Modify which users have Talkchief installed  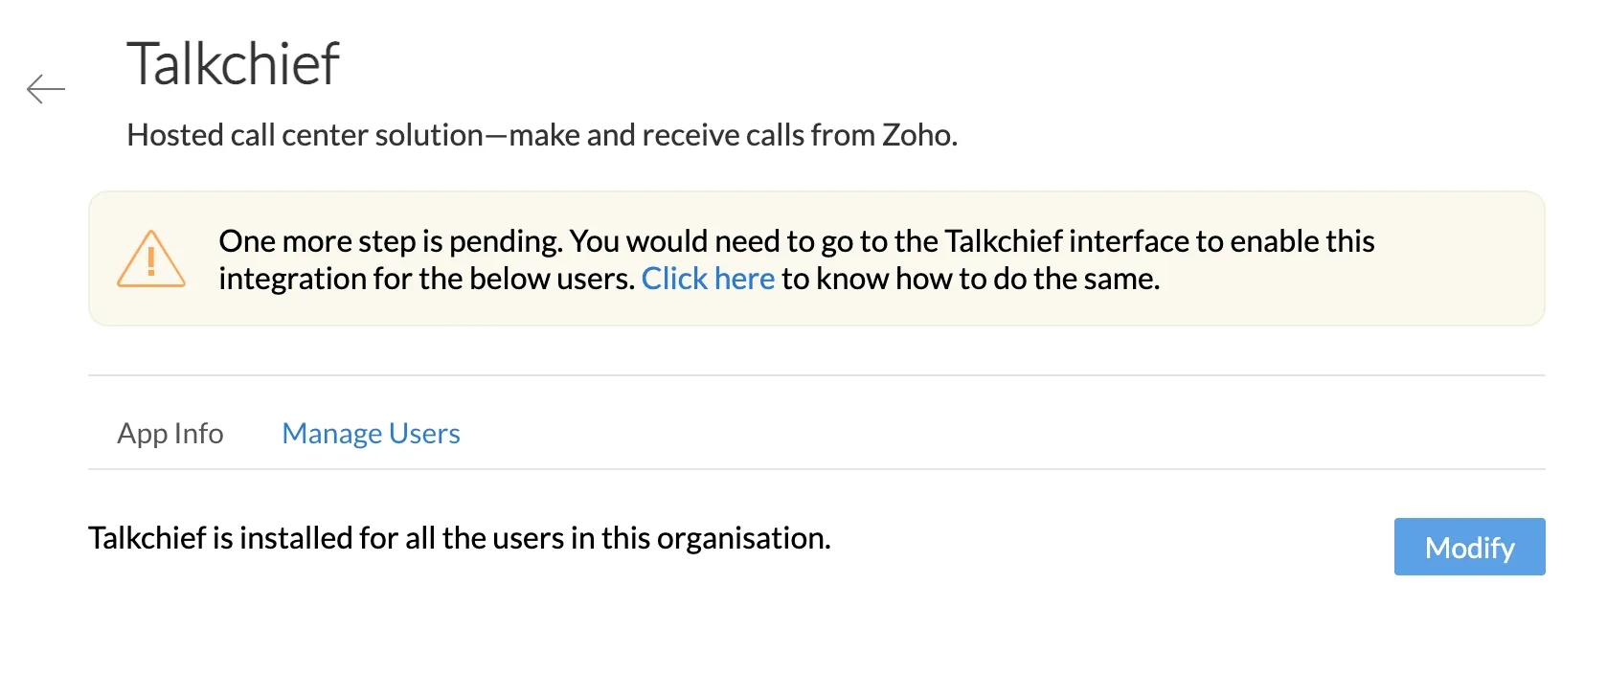[1468, 547]
